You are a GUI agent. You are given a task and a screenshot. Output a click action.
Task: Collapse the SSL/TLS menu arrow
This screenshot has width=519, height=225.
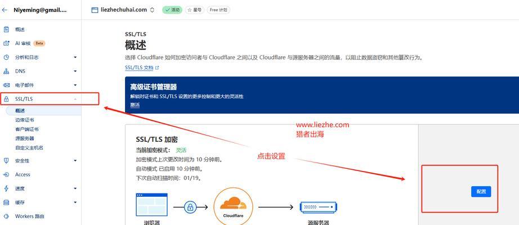(x=75, y=99)
